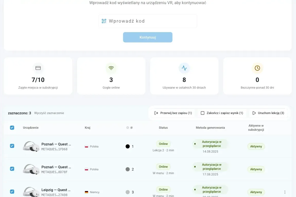Sort by 'Metoda generowania' column header
The width and height of the screenshot is (296, 197).
[x=210, y=128]
